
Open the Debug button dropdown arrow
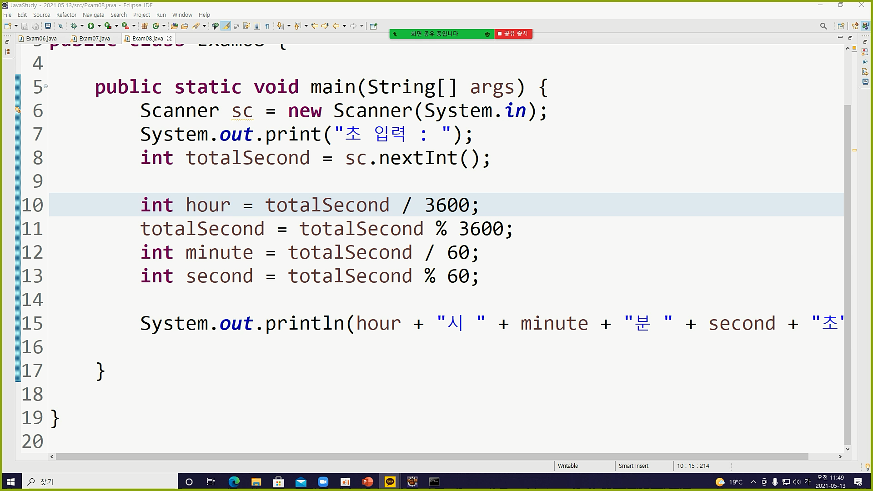tap(82, 26)
